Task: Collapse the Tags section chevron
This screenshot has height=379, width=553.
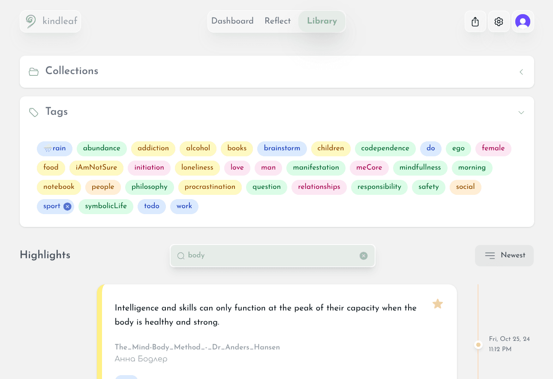Action: coord(521,112)
